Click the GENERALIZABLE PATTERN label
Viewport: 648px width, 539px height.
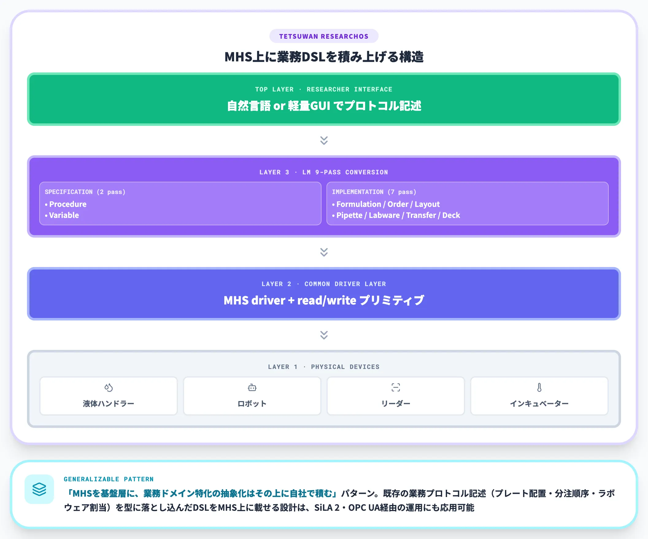coord(109,479)
